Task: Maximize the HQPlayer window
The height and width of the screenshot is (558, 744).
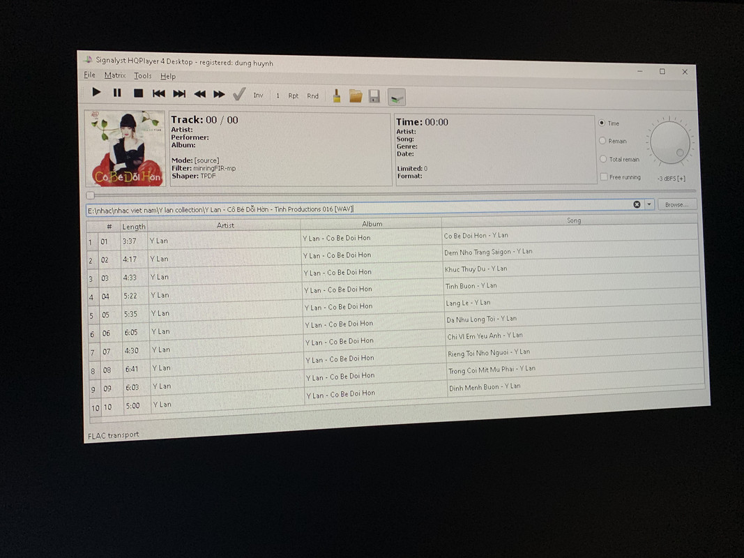Action: [x=662, y=72]
